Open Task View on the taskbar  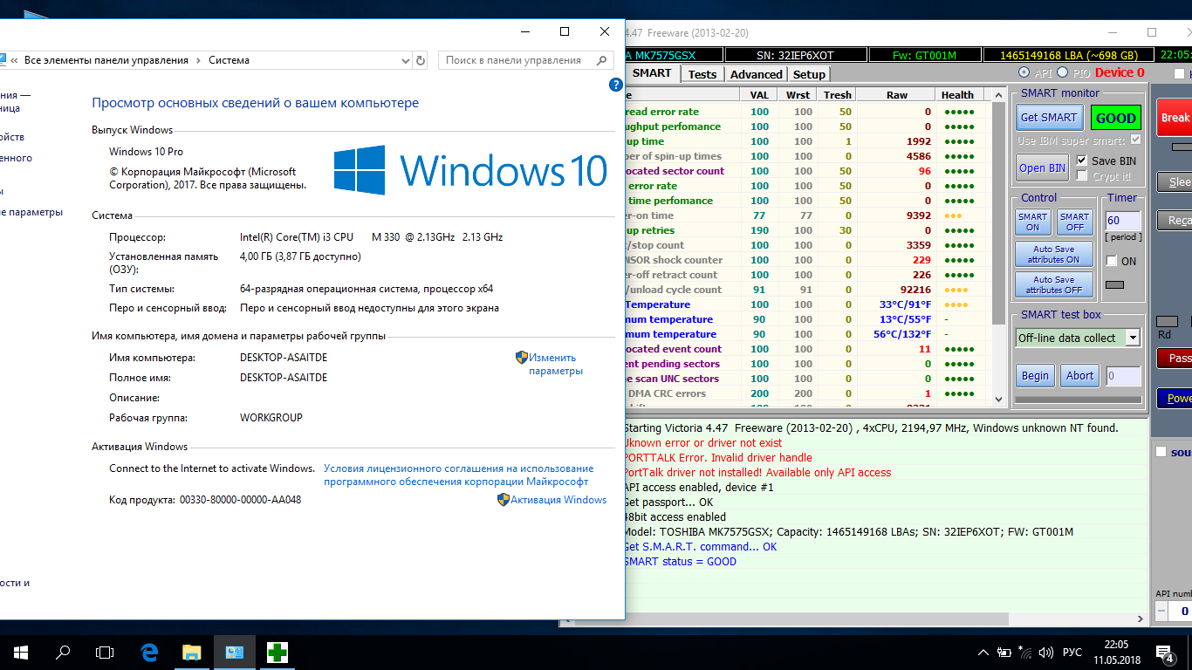click(x=105, y=652)
